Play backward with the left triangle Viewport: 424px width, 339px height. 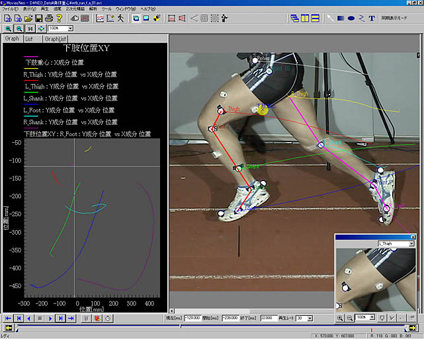coord(30,319)
